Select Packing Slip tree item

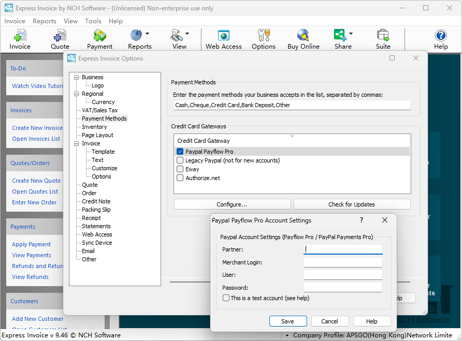coord(96,210)
